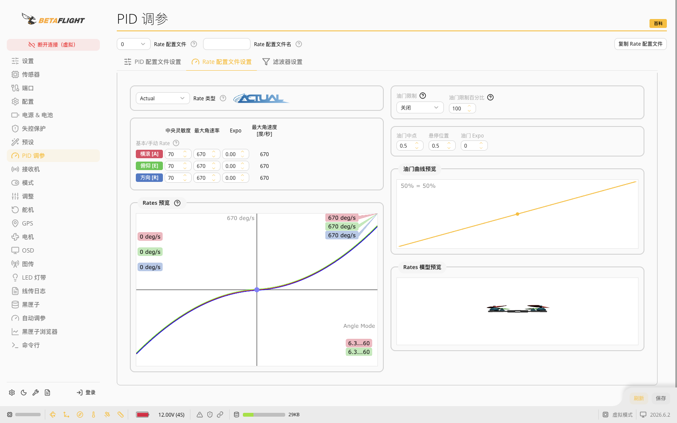Open the 百科 wiki button
Image resolution: width=677 pixels, height=423 pixels.
click(658, 24)
